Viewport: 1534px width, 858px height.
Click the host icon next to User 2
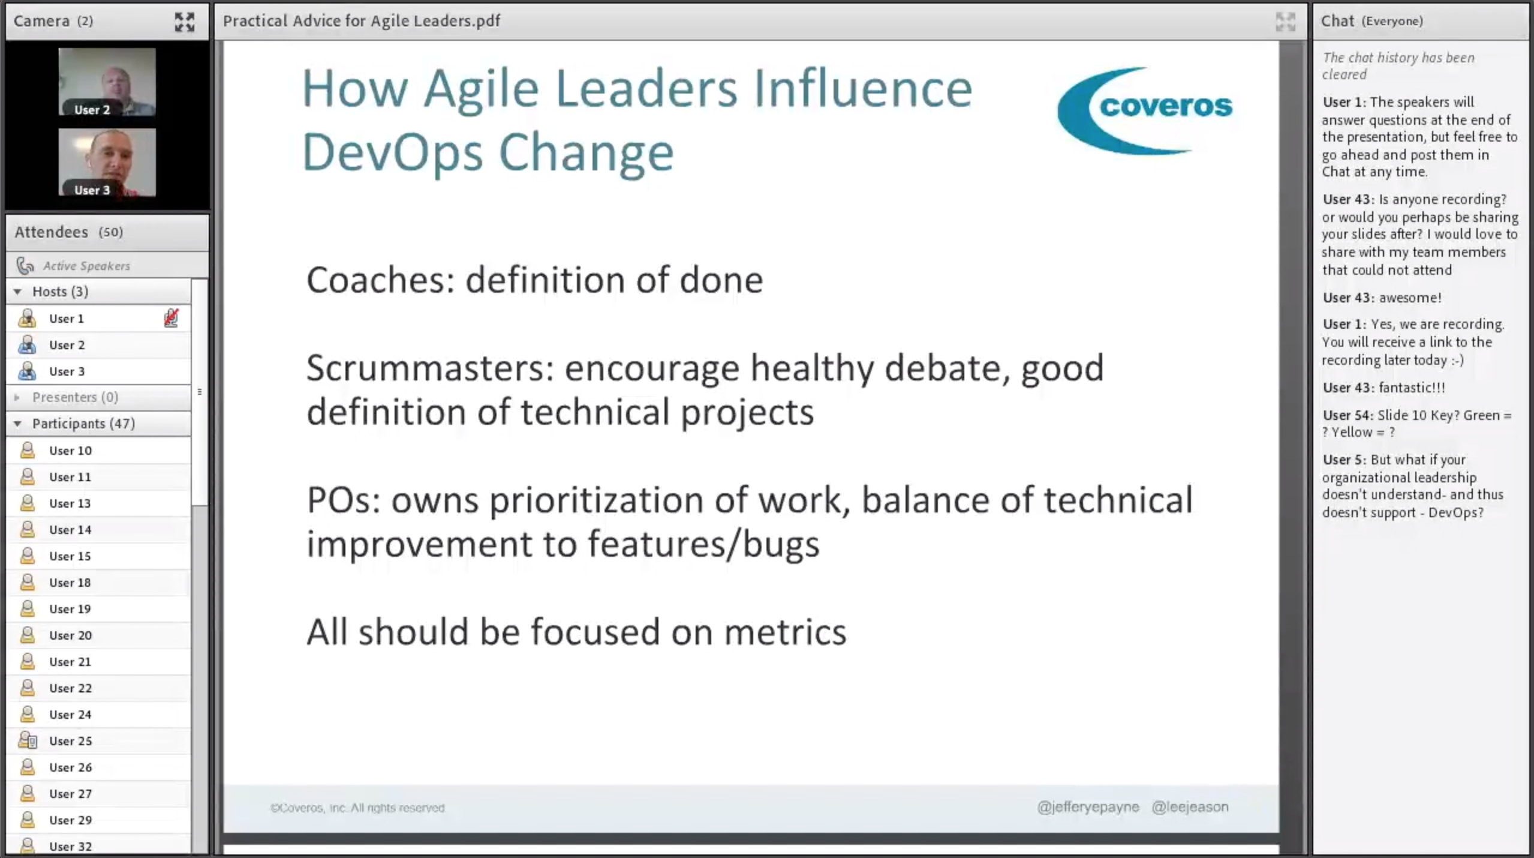coord(26,344)
